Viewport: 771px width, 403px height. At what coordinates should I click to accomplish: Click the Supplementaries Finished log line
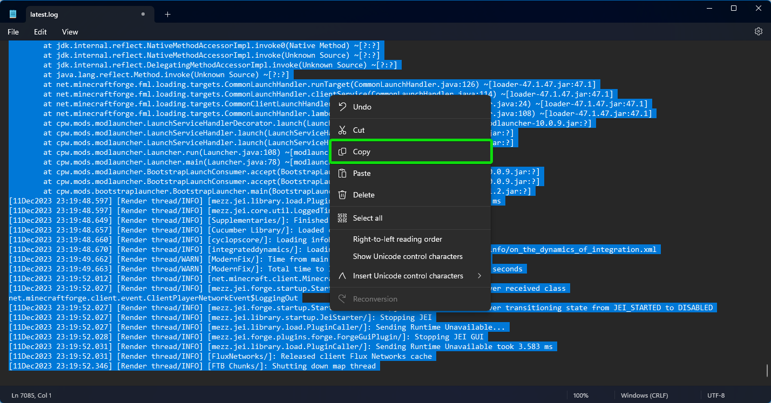(x=170, y=220)
